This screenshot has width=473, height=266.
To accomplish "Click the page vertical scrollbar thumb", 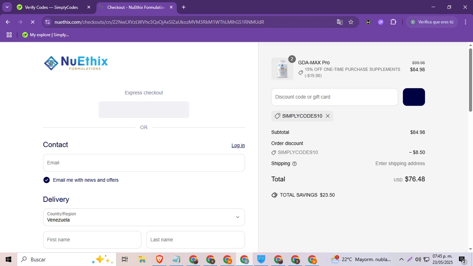I will [470, 80].
